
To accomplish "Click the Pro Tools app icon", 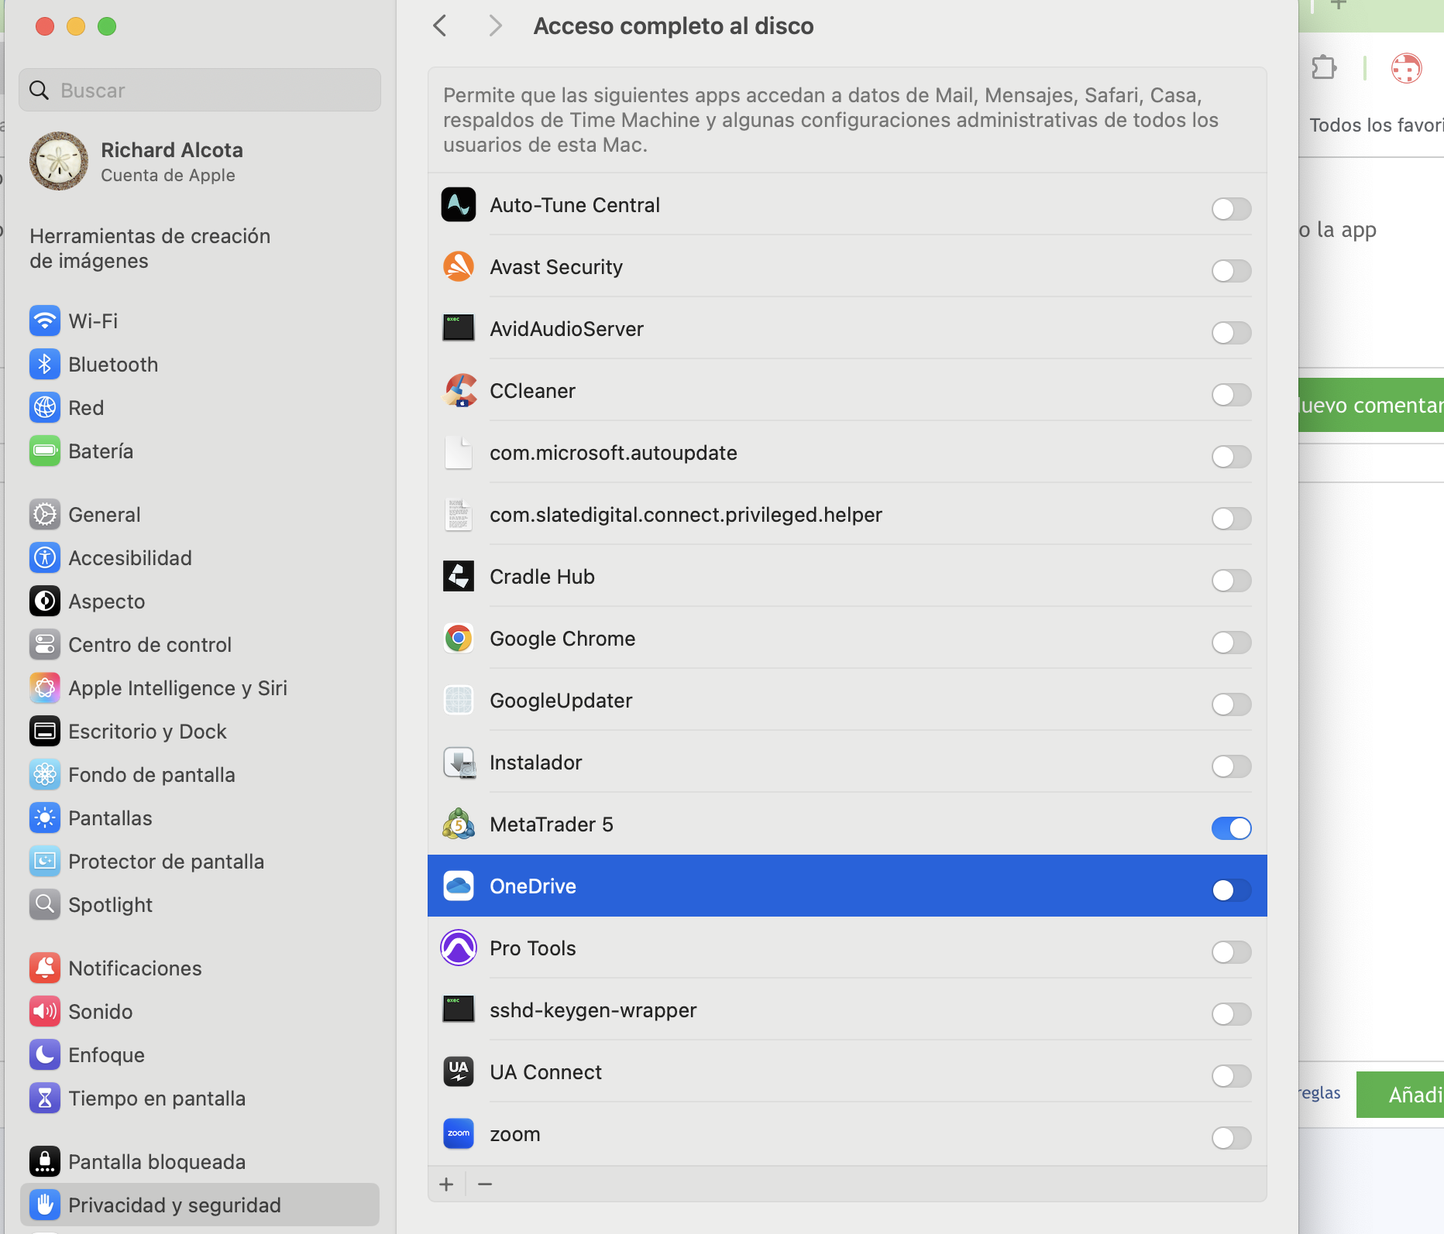I will [x=459, y=948].
